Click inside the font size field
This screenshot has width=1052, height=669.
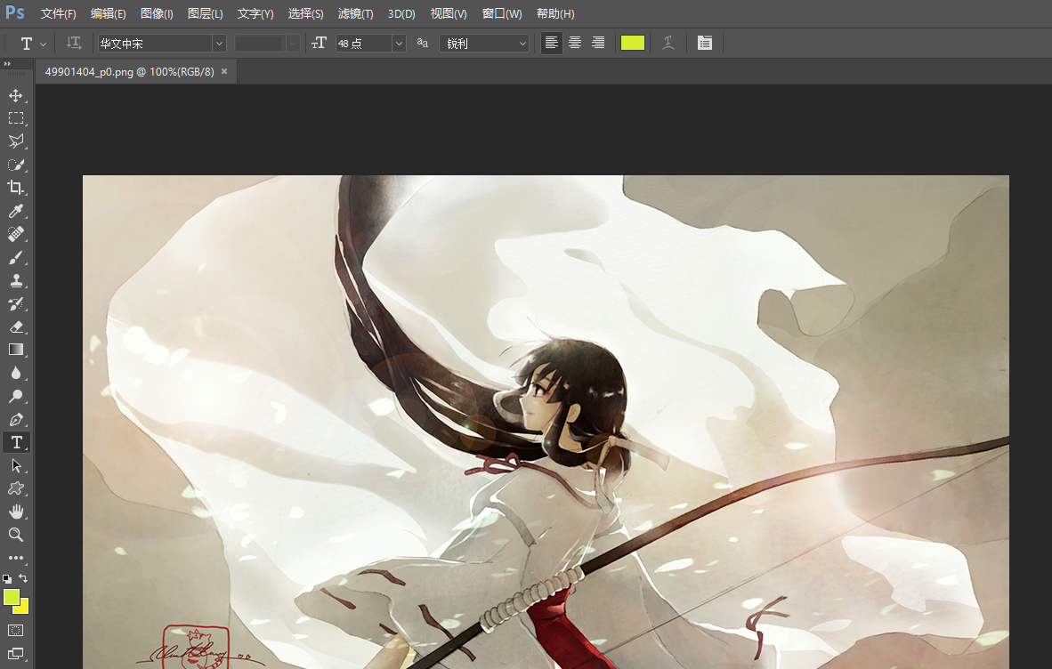coord(364,44)
